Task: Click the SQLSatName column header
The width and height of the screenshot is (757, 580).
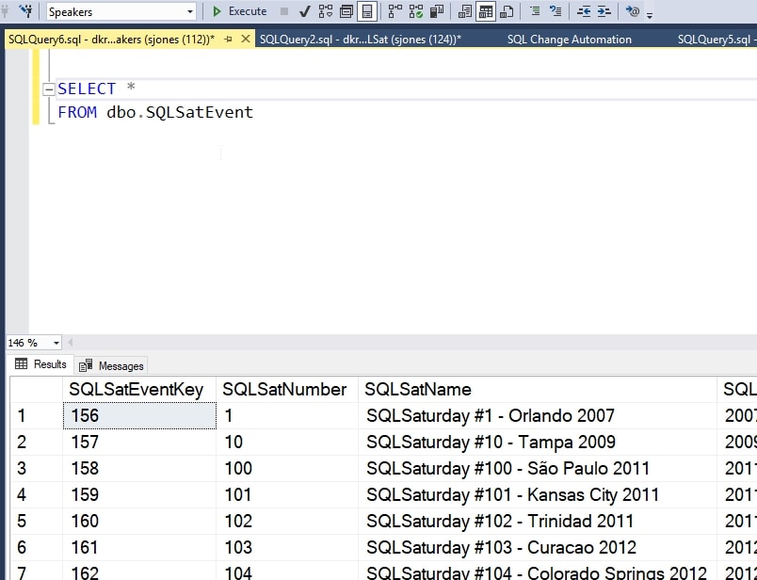Action: pos(538,389)
